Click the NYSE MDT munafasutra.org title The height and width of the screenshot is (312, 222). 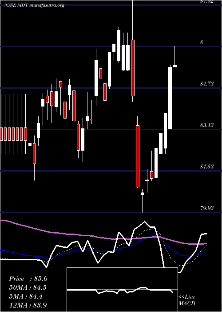(x=34, y=5)
